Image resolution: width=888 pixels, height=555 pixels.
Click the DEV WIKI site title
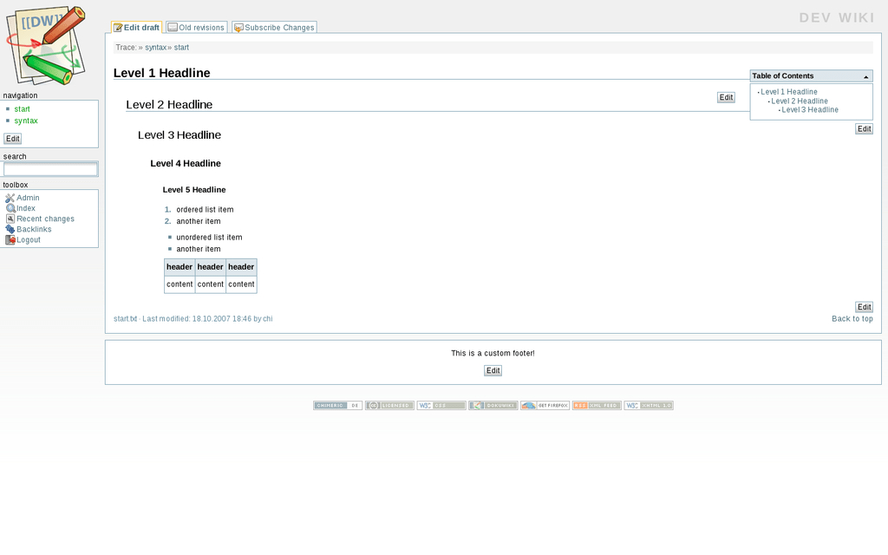tap(837, 18)
